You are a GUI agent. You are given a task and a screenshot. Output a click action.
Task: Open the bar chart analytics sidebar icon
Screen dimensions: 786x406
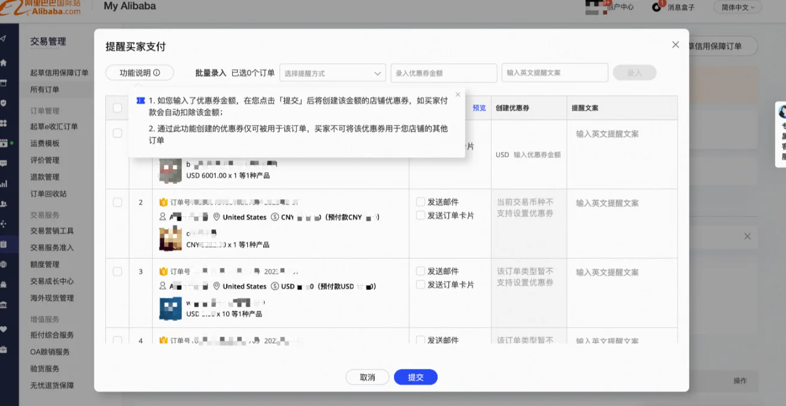coord(4,184)
